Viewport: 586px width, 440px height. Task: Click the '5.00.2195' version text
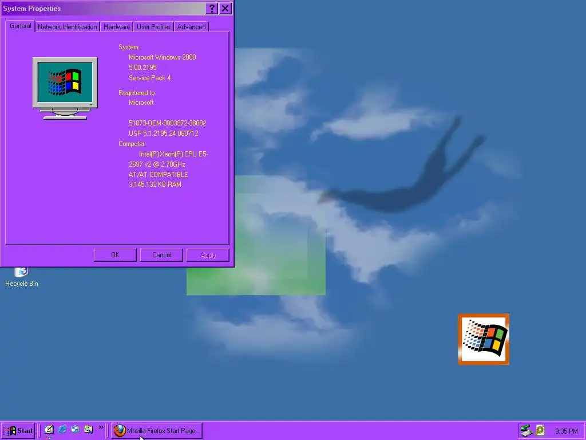click(142, 68)
